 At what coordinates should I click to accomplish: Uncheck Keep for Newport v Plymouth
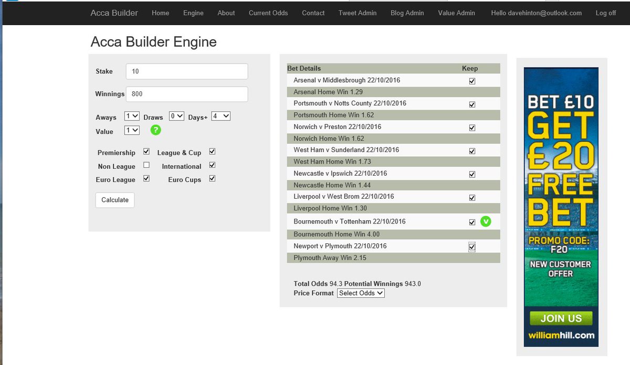[x=472, y=247]
